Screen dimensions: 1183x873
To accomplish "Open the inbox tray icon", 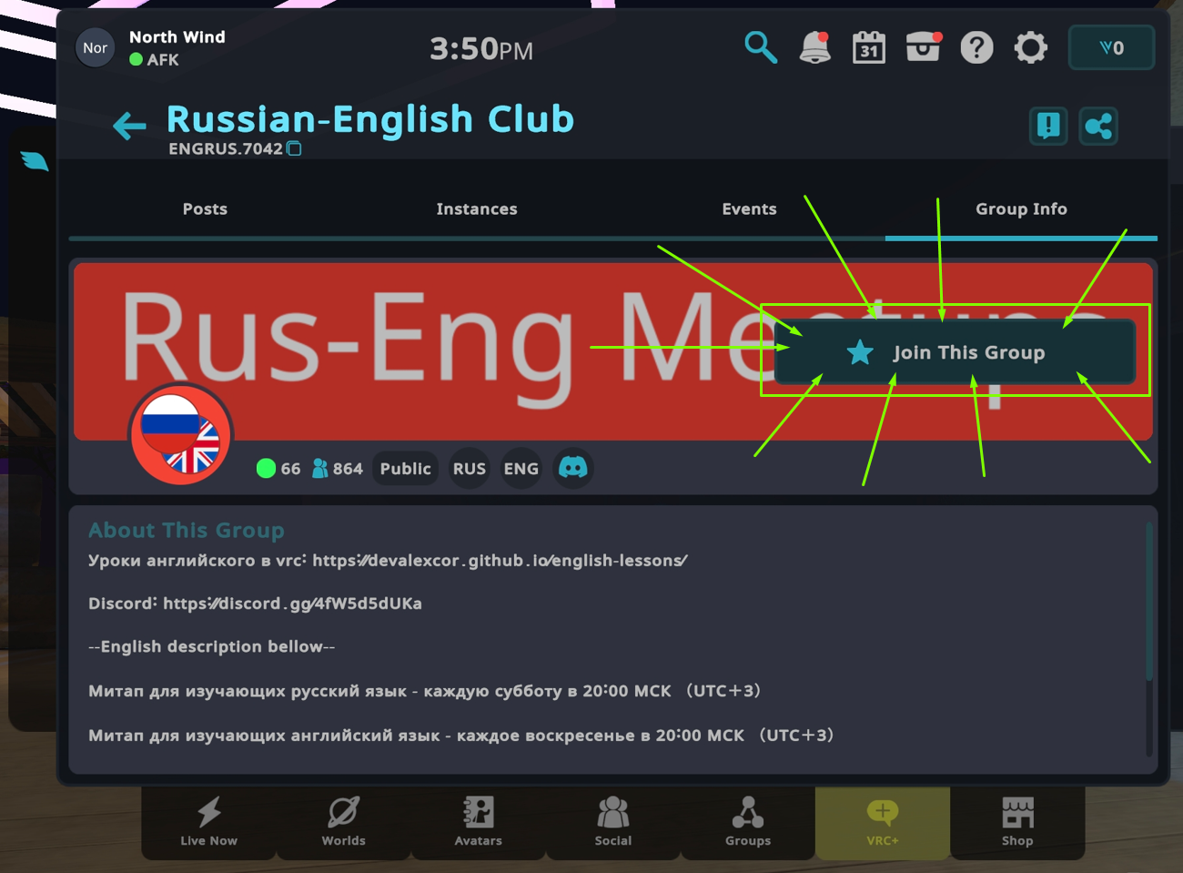I will (923, 47).
